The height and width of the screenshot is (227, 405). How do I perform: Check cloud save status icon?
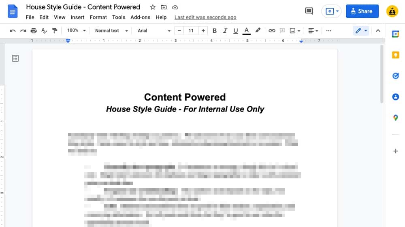click(175, 7)
